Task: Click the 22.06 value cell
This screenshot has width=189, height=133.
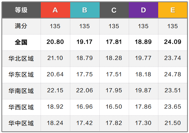Action: coord(85,91)
